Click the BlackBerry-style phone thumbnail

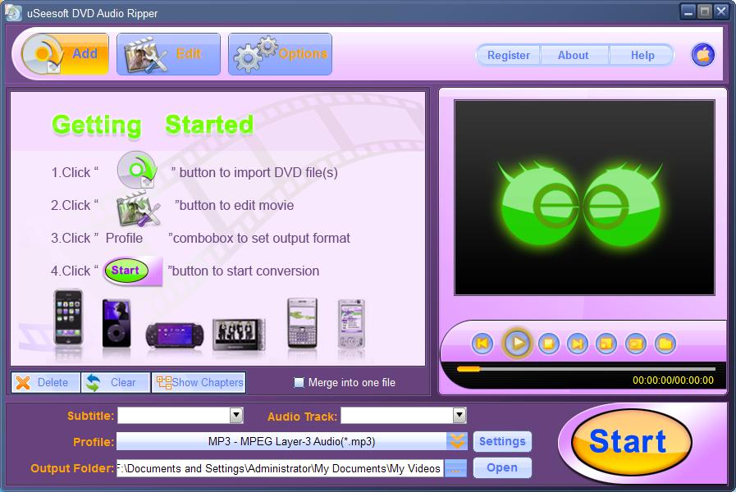[302, 323]
